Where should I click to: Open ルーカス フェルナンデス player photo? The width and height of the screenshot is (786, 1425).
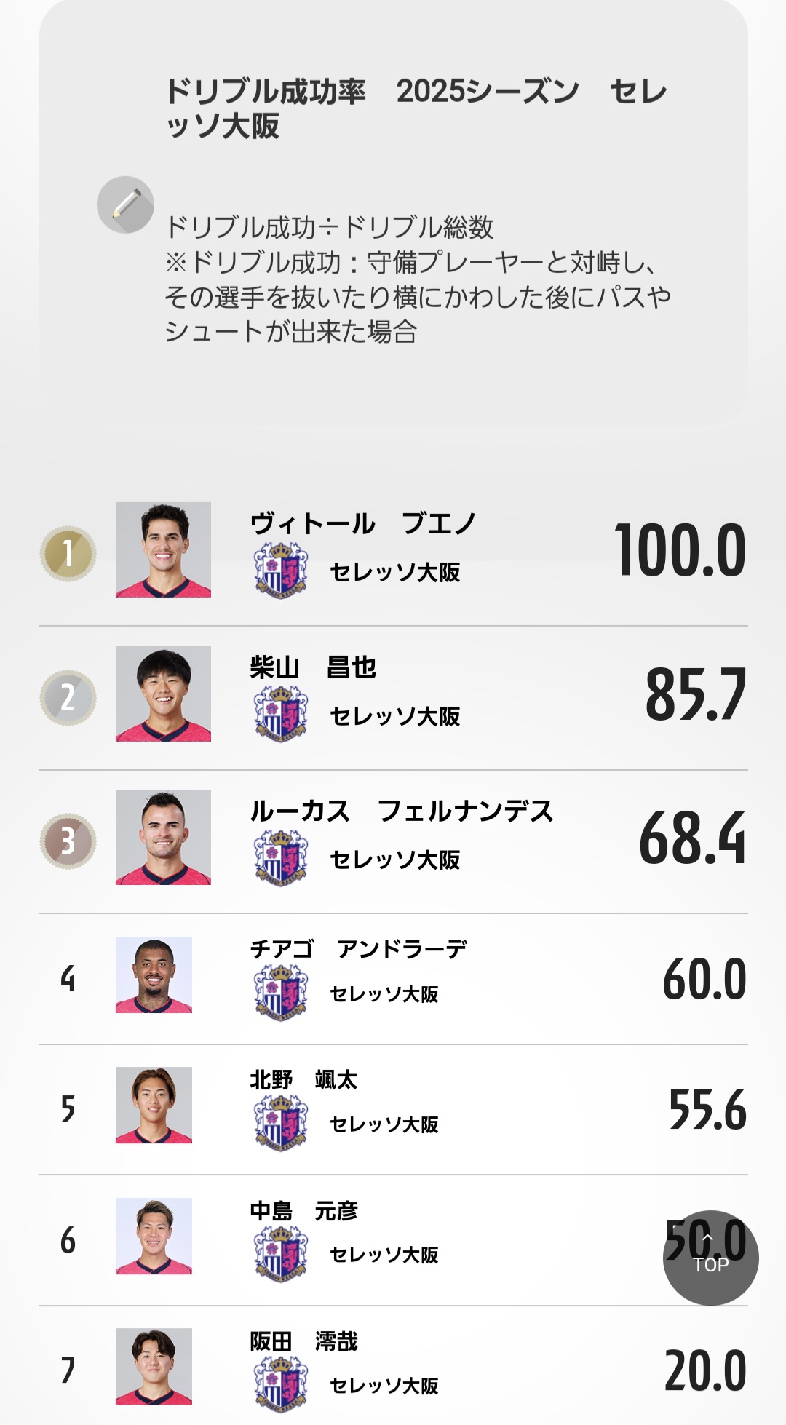(x=163, y=837)
